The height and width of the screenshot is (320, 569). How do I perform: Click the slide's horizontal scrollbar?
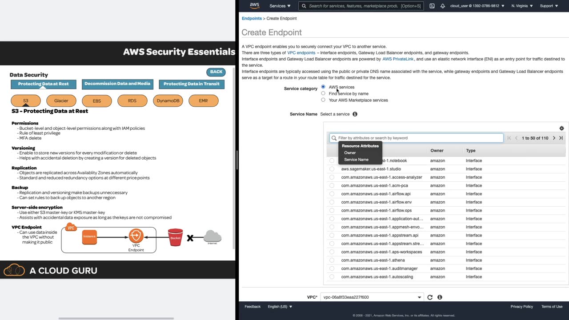[116, 318]
